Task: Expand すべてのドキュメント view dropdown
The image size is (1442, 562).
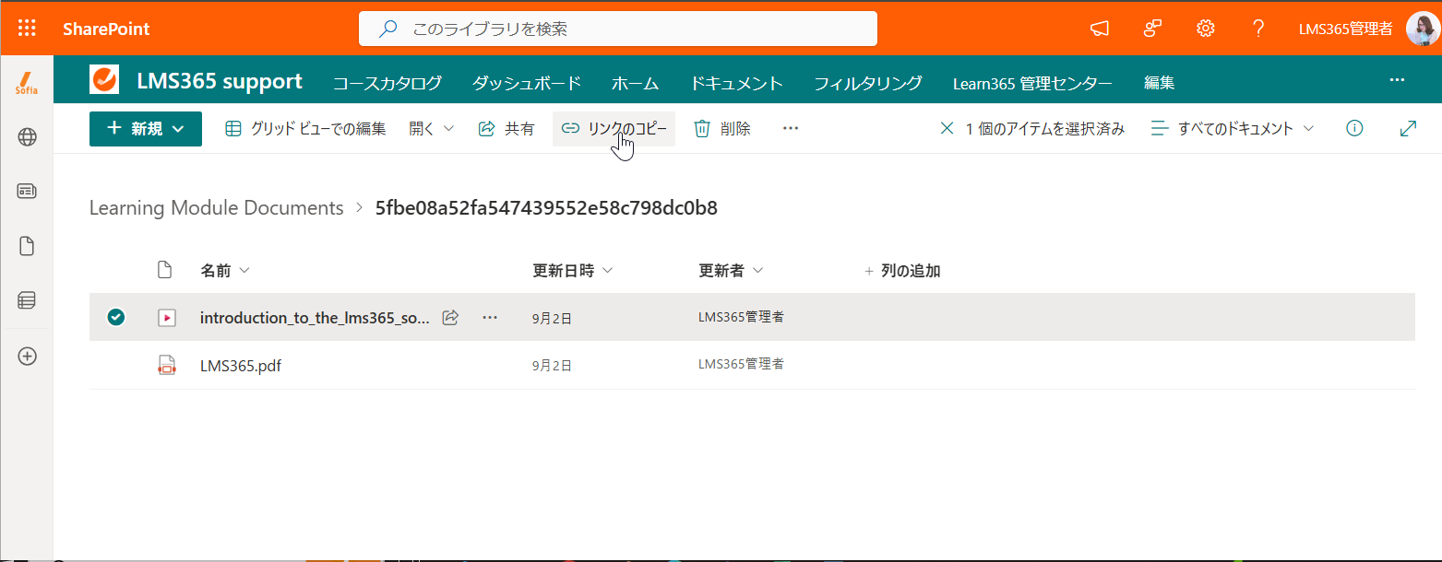Action: (x=1233, y=129)
